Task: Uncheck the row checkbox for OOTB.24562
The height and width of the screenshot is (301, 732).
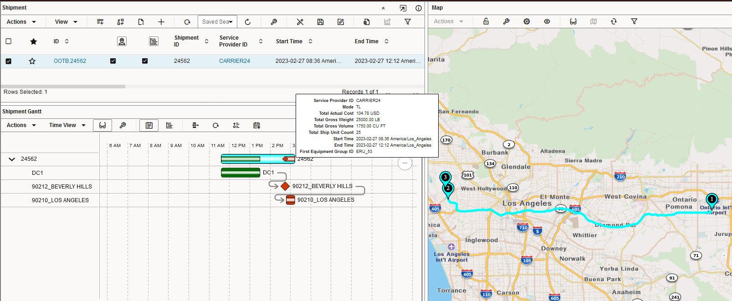Action: (x=8, y=61)
